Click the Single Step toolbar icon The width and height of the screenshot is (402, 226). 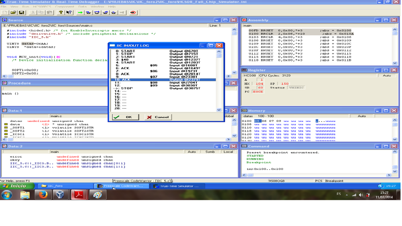89,12
